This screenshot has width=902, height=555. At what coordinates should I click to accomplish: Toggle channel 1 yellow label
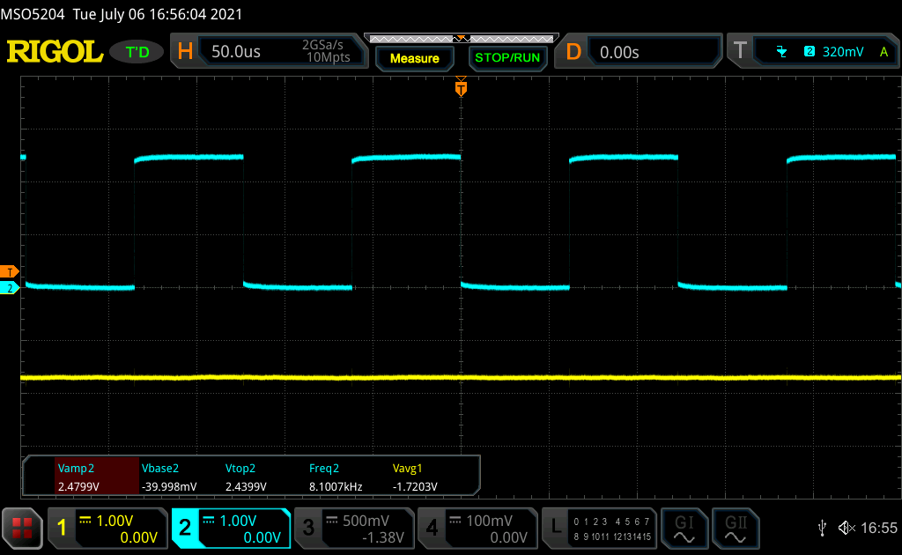[62, 528]
